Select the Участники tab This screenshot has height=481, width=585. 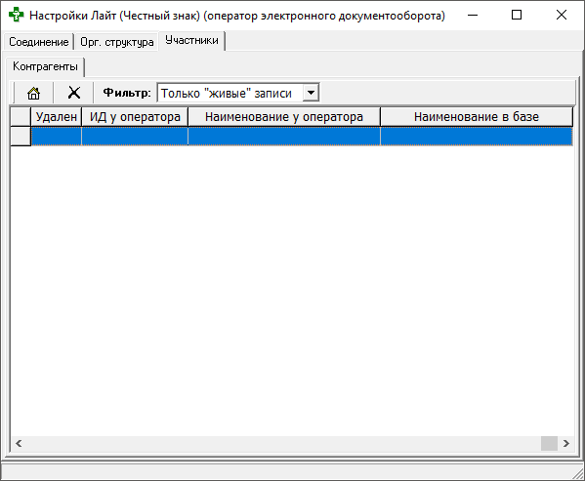coord(191,40)
